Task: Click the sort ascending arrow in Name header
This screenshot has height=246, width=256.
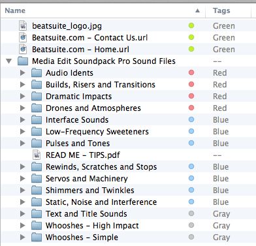Action: (x=197, y=10)
